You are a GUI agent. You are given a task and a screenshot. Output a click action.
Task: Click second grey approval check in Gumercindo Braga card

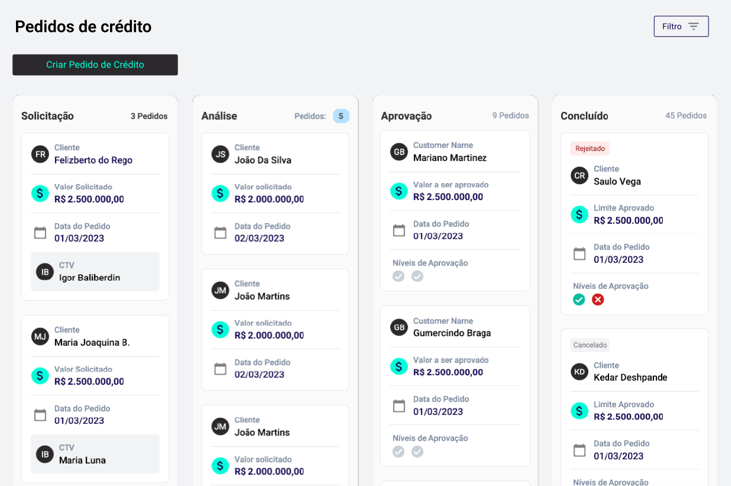(x=417, y=452)
